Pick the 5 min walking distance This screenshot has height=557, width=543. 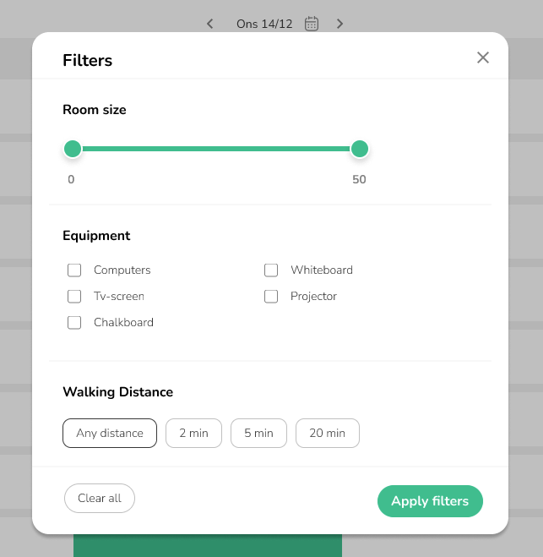(x=258, y=434)
